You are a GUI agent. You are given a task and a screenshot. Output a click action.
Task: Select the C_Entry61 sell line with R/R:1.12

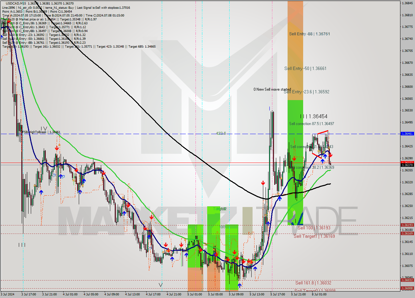(44, 27)
